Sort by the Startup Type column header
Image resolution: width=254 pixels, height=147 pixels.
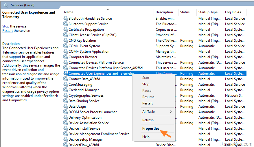point(208,12)
